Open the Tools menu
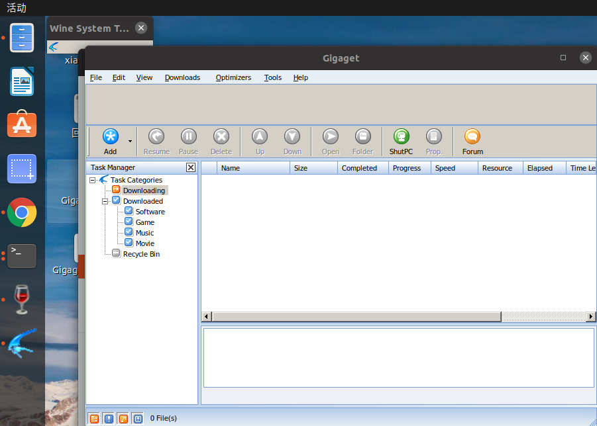597x426 pixels. pyautogui.click(x=273, y=77)
